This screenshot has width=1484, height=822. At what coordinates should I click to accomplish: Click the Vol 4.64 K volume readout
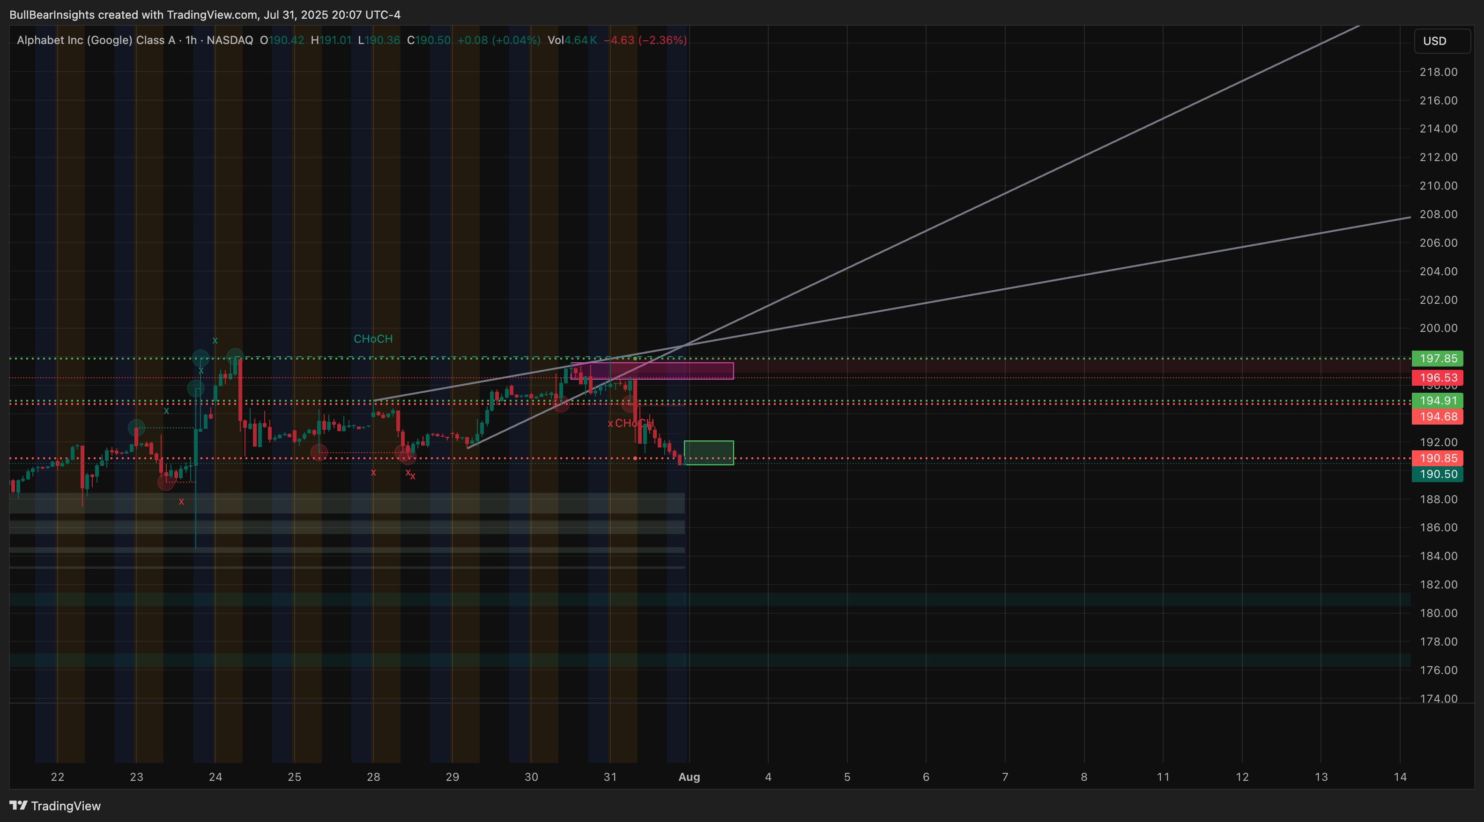point(572,40)
